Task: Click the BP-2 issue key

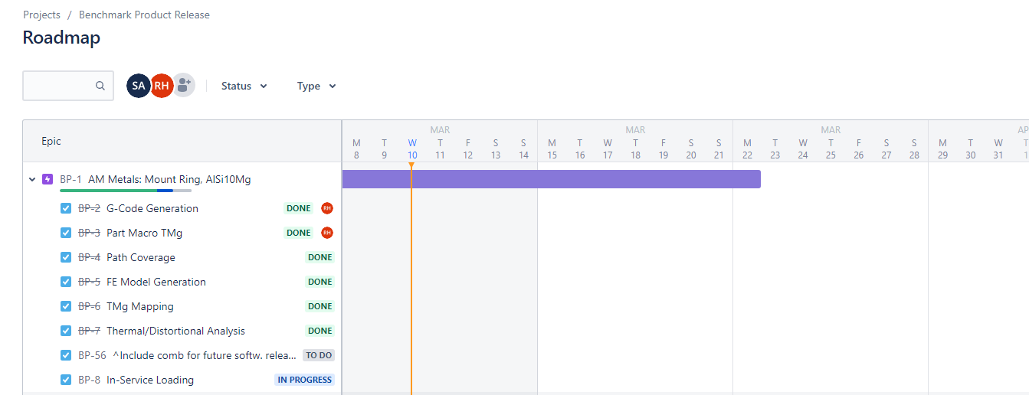Action: click(90, 208)
